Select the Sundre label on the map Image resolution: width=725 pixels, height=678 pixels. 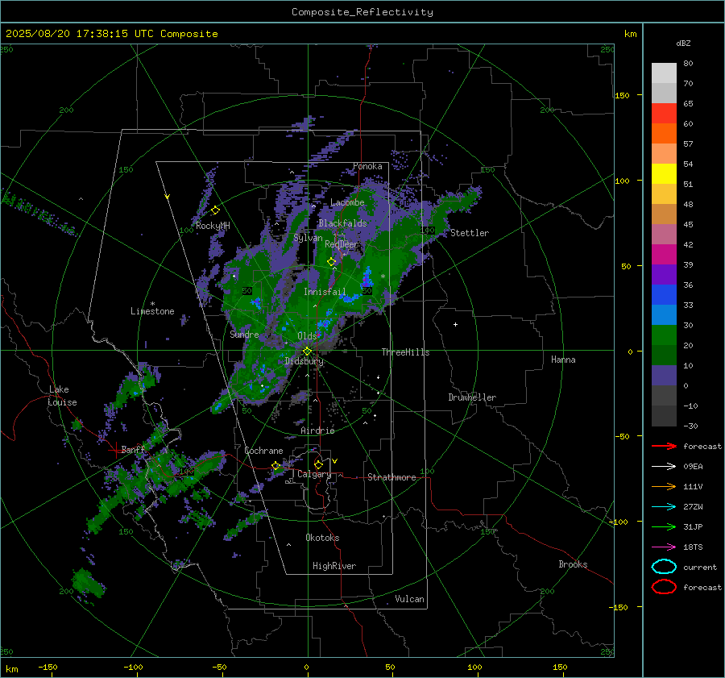[x=244, y=334]
